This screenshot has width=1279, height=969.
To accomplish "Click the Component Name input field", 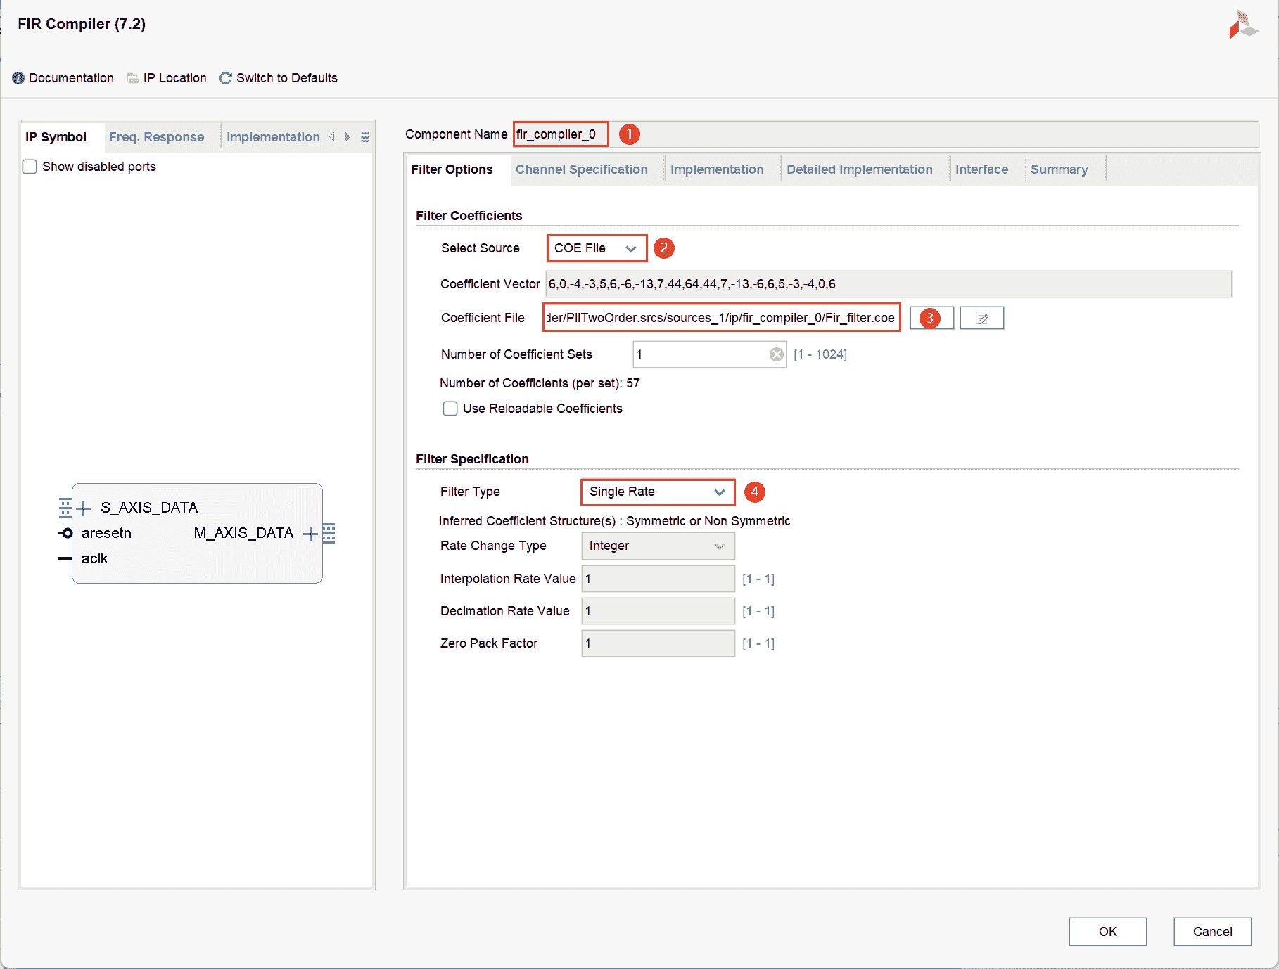I will [560, 134].
